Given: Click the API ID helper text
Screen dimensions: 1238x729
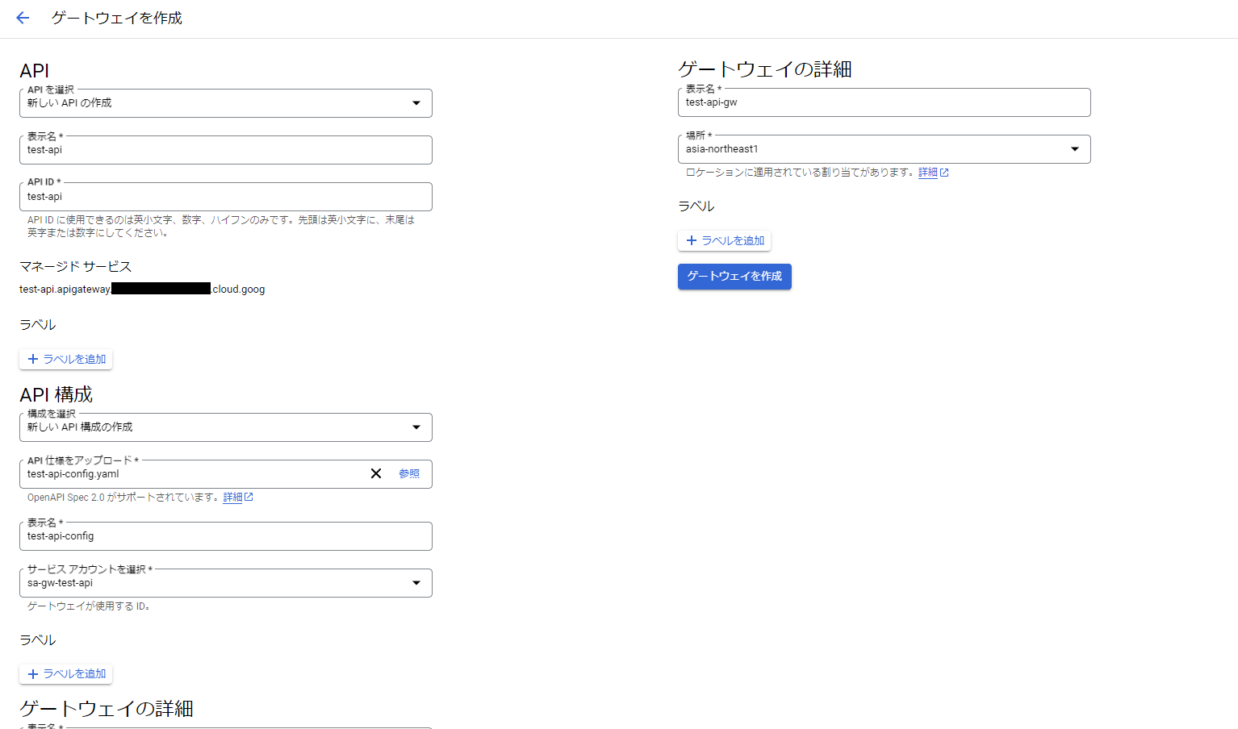Looking at the screenshot, I should [x=221, y=226].
